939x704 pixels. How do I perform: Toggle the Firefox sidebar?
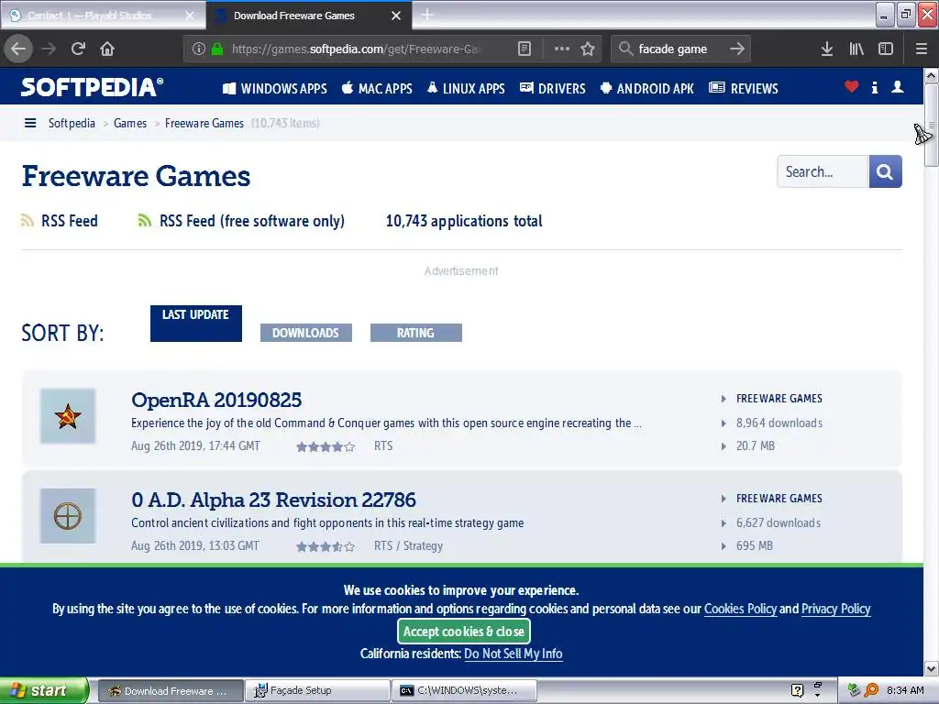886,49
